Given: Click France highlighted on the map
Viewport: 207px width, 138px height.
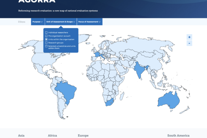Looking at the screenshot, I should 98,55.
